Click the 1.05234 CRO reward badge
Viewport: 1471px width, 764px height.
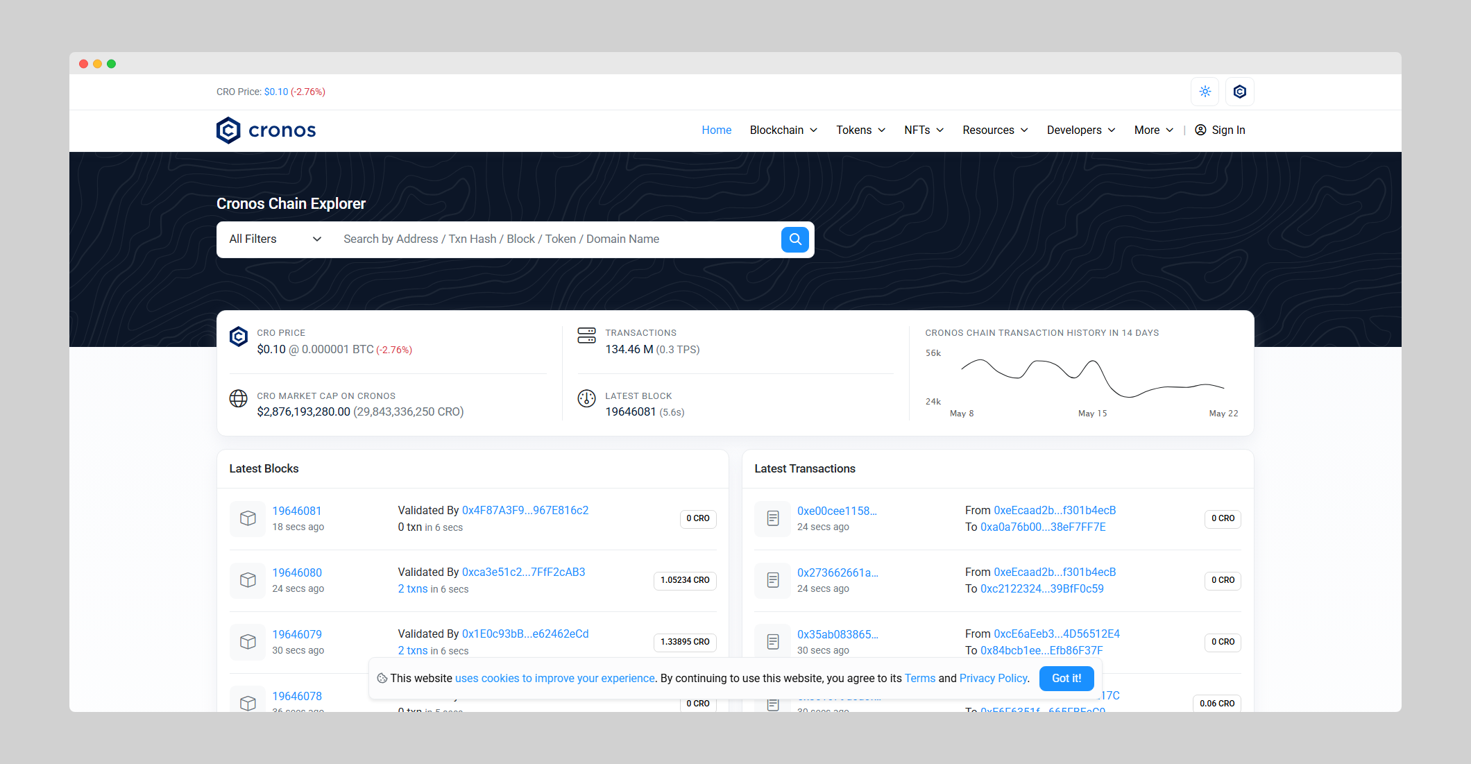pos(685,581)
